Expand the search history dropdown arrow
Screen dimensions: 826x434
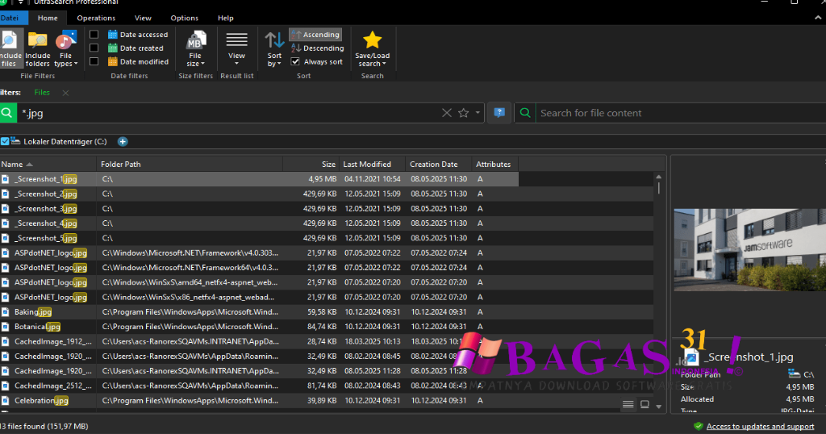click(x=478, y=113)
